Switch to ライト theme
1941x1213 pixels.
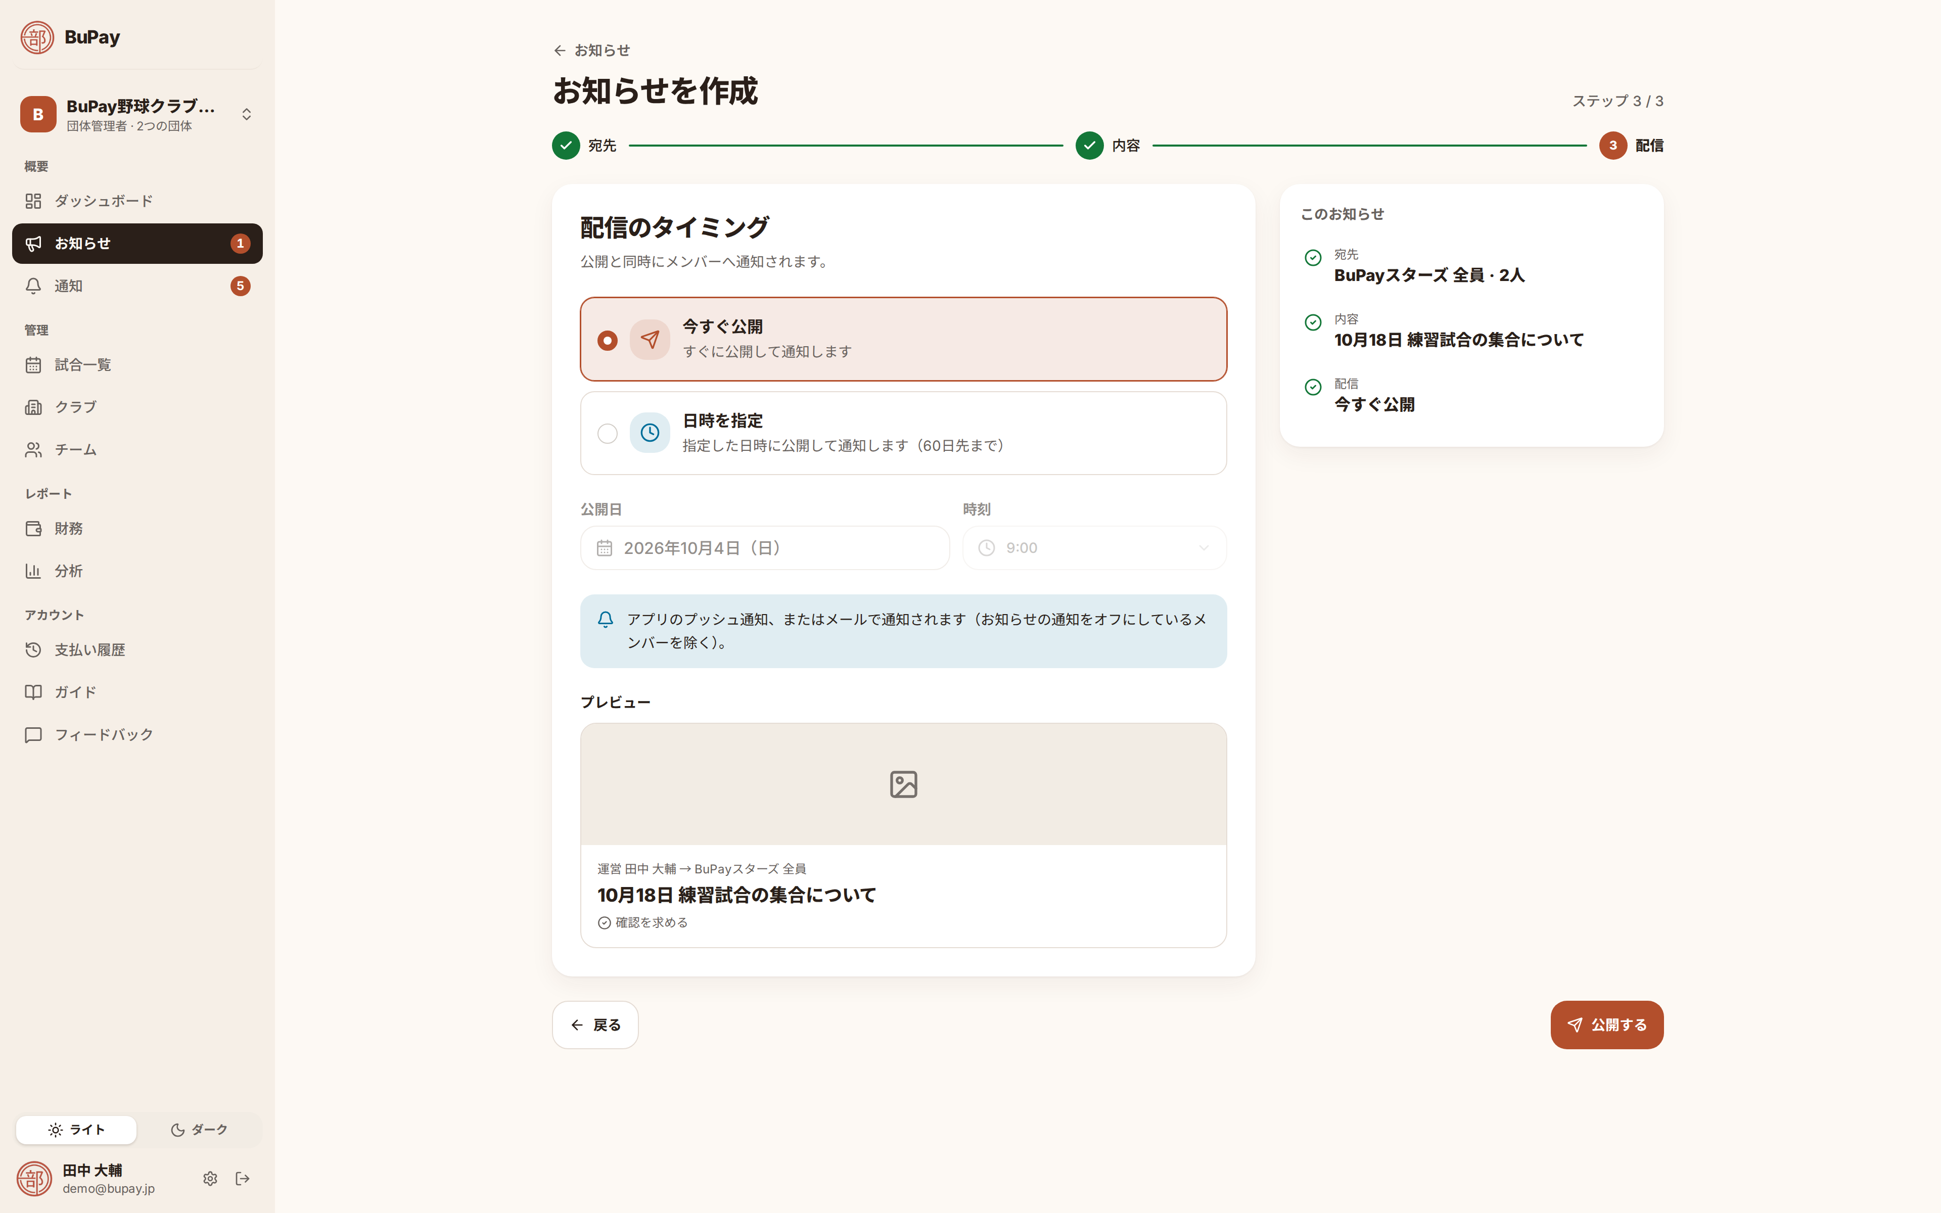(76, 1130)
